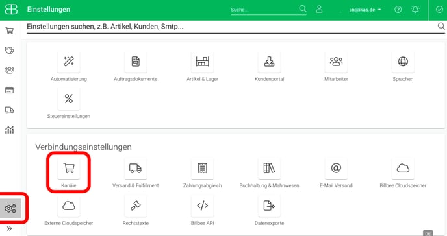
Task: Open articles tag icon in sidebar
Action: pyautogui.click(x=9, y=51)
